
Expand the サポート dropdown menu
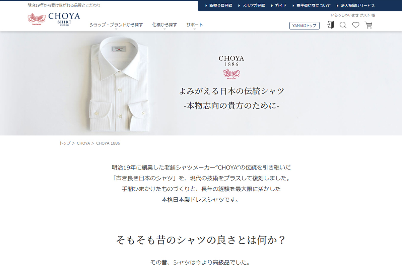tap(195, 25)
